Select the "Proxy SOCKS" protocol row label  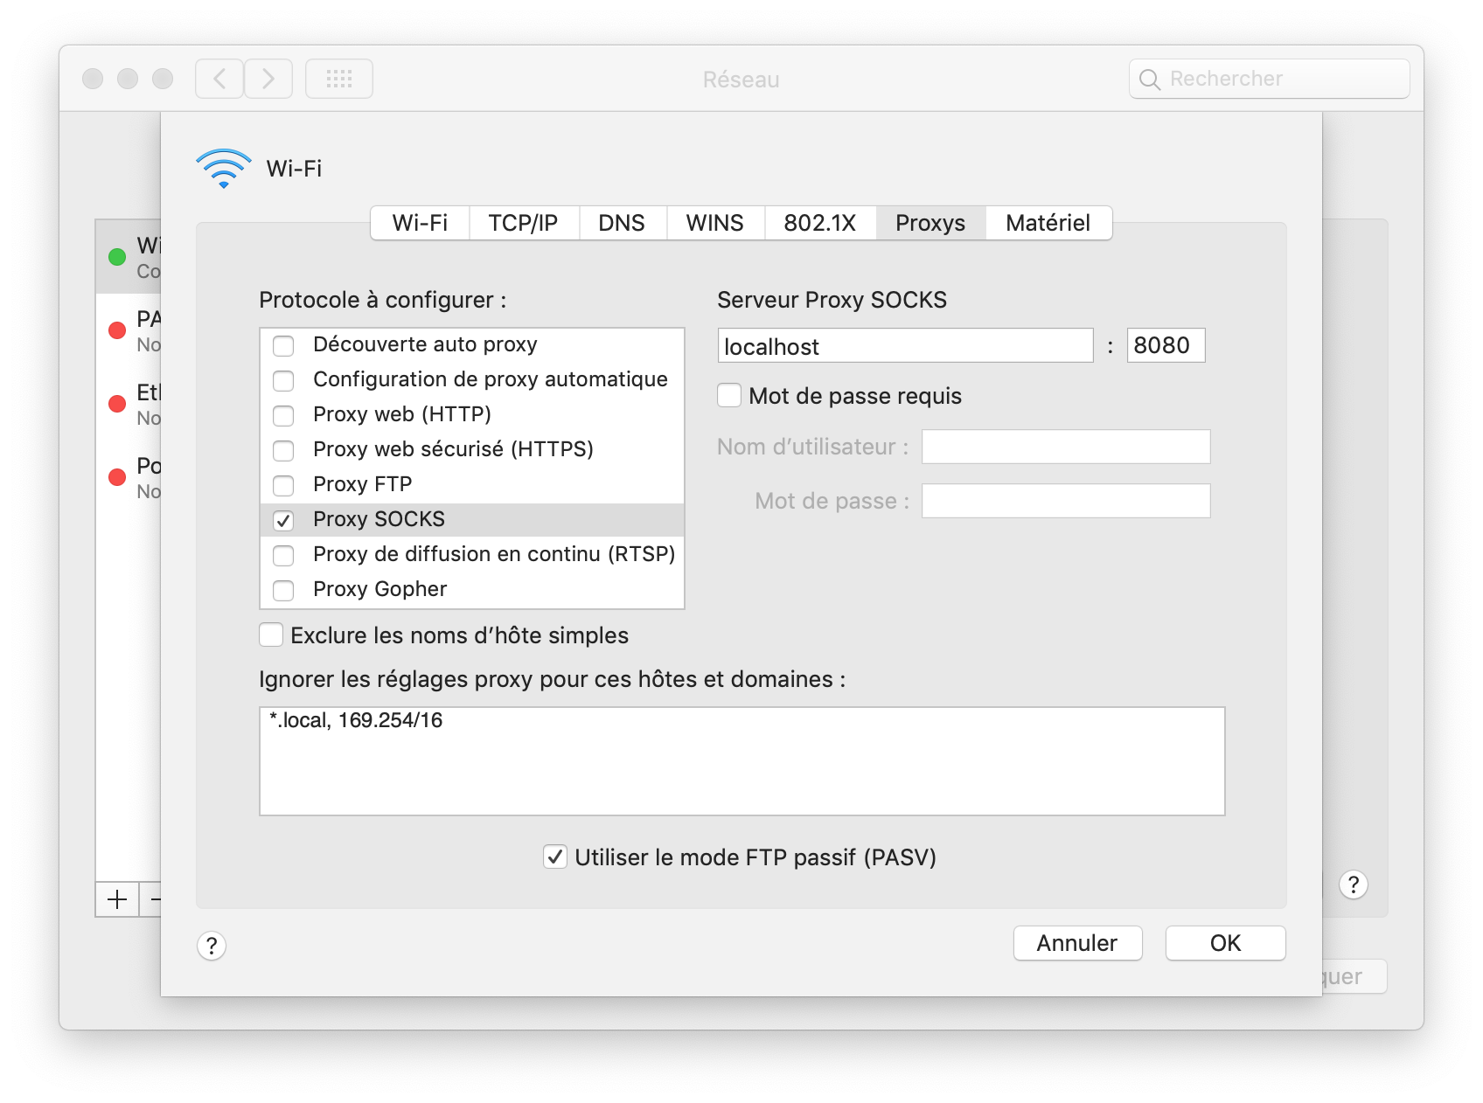pos(379,519)
